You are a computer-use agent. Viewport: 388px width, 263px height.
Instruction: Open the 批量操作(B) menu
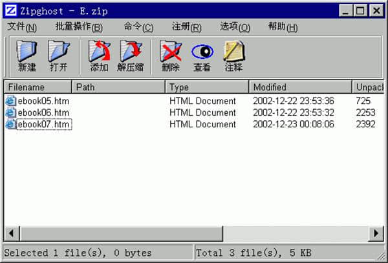point(79,26)
